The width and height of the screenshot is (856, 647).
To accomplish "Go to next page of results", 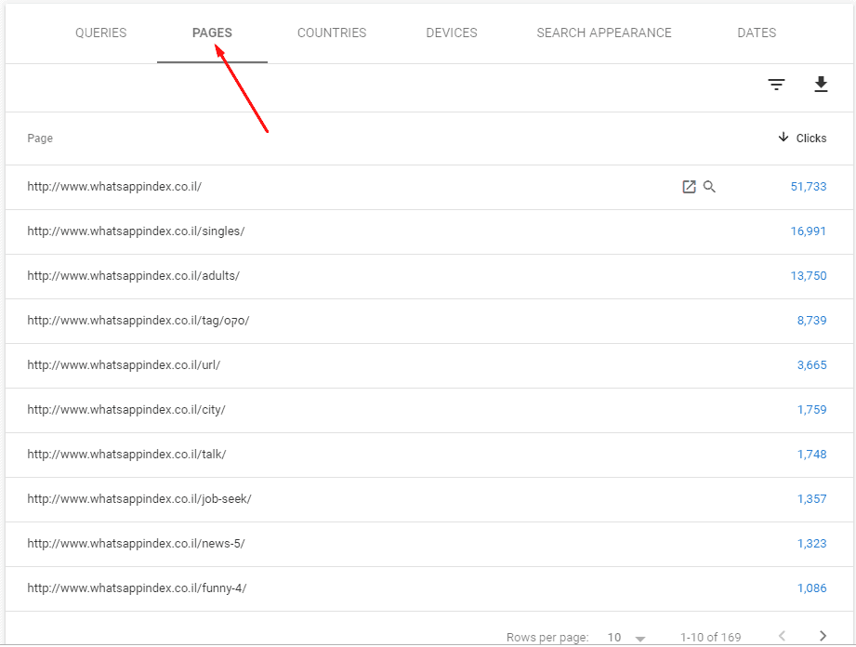I will click(823, 636).
